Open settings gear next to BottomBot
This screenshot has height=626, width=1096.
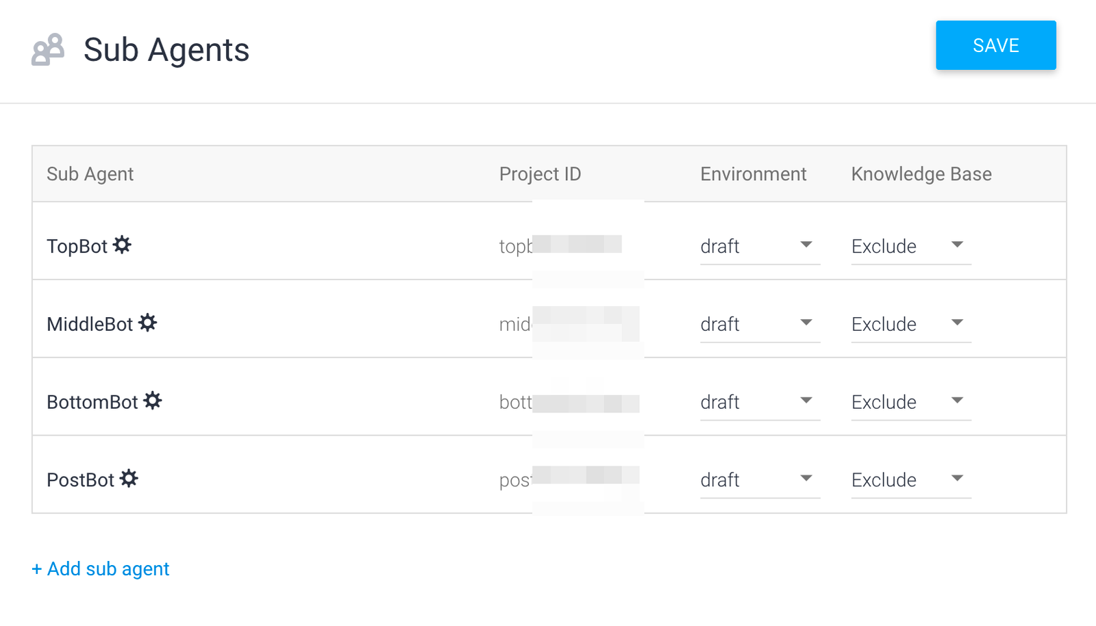153,401
